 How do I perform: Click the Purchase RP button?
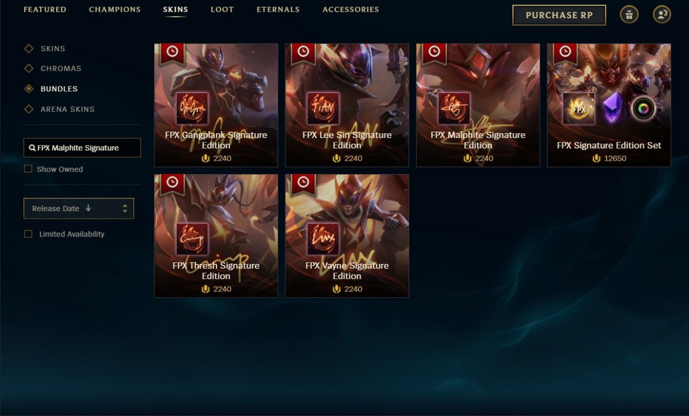point(559,15)
